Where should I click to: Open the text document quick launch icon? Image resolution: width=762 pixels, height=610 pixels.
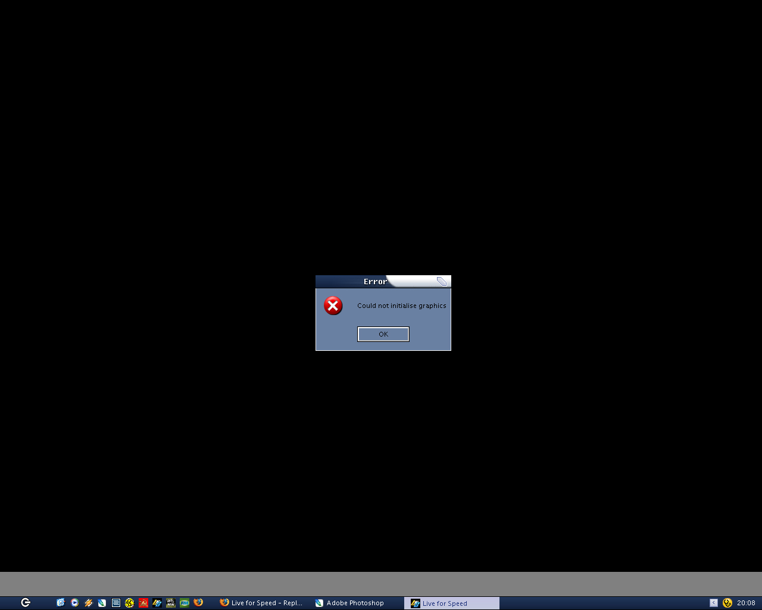[x=116, y=603]
